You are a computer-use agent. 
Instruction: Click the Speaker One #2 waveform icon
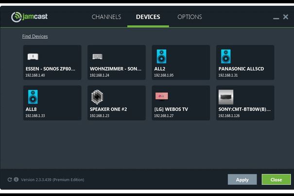(x=97, y=97)
